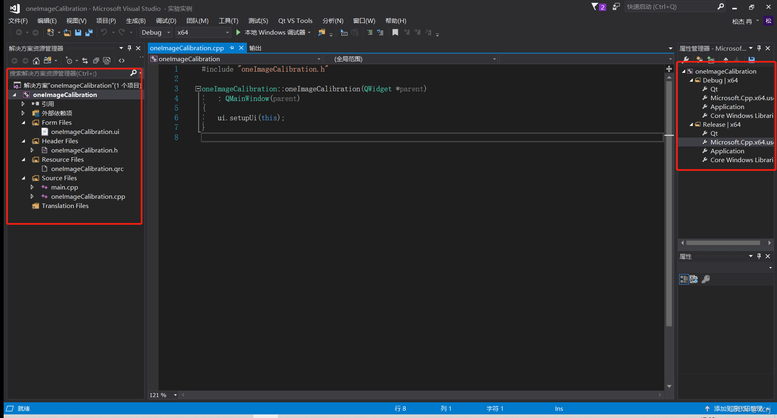Viewport: 777px width, 418px height.
Task: Click the Show All Files icon
Action: pyautogui.click(x=107, y=61)
